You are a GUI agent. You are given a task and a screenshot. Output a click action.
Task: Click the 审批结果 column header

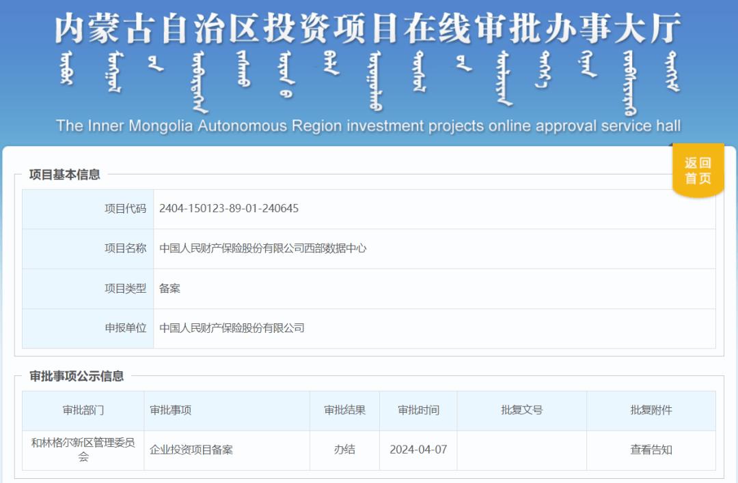point(344,411)
